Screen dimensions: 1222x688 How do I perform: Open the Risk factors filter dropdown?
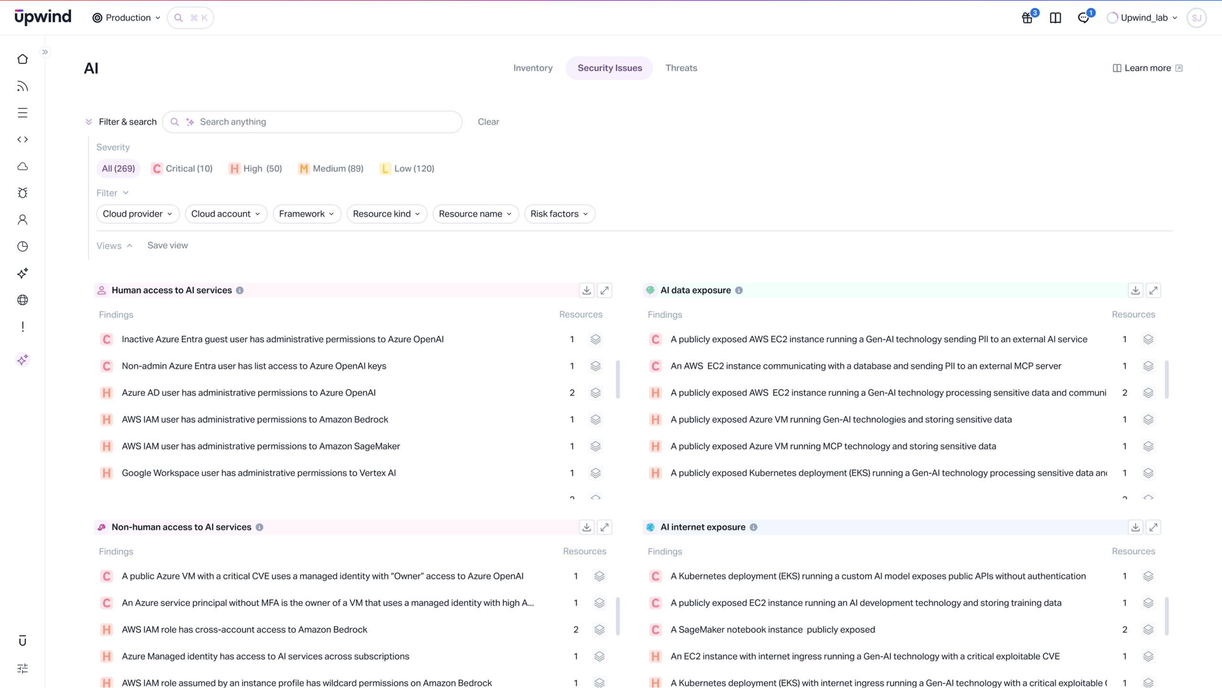pos(559,214)
